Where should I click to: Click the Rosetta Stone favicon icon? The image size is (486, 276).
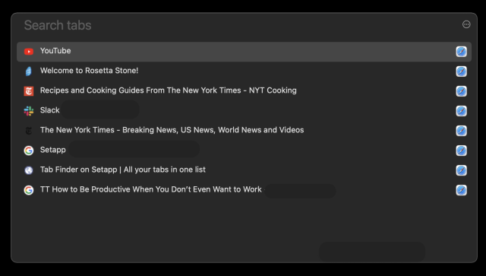tap(29, 71)
